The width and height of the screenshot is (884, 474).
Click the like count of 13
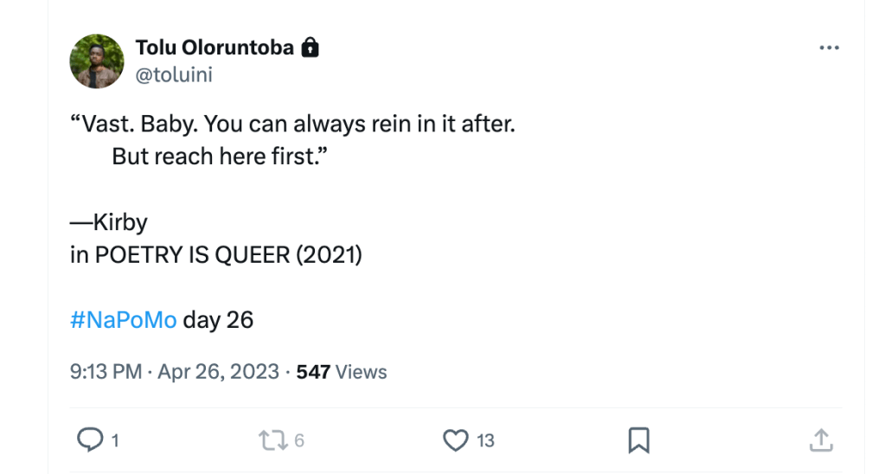click(485, 441)
